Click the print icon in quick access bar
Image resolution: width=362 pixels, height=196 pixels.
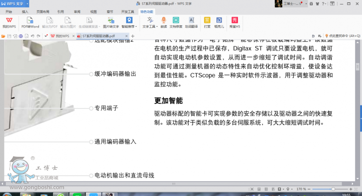coord(20,36)
